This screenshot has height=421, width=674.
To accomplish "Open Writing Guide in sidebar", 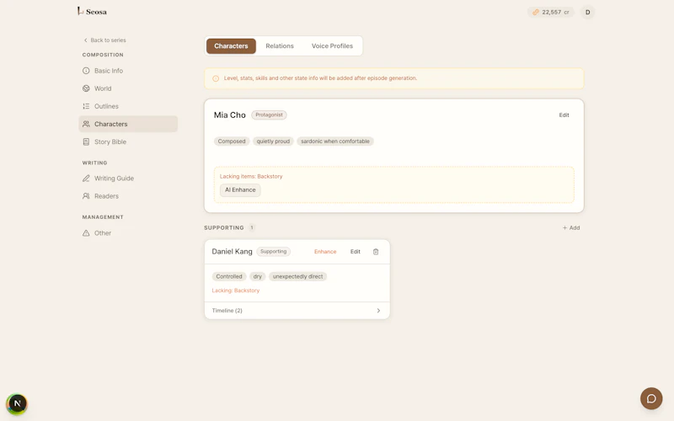I will coord(128,179).
